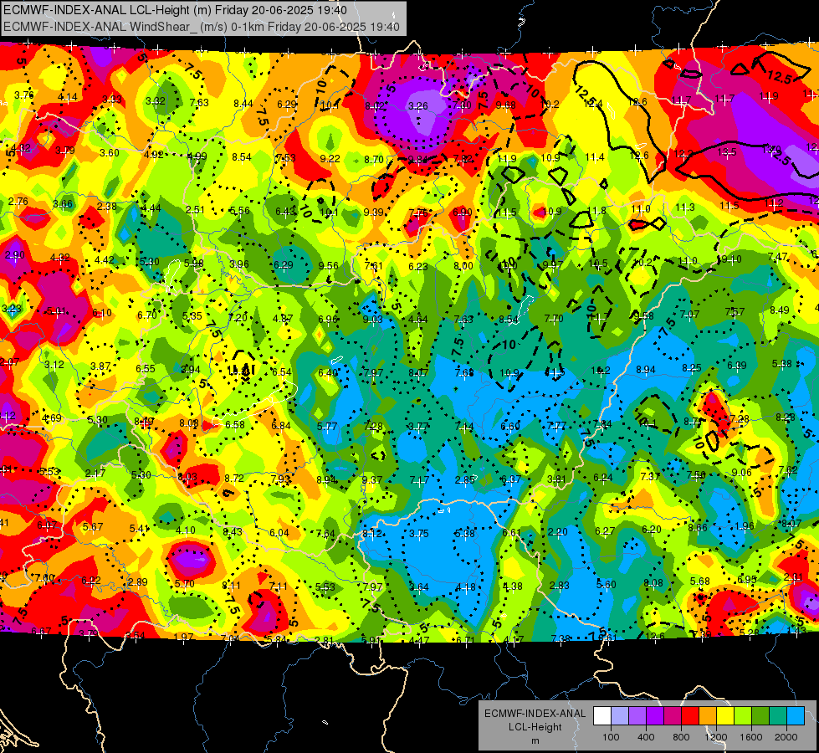
Task: Click the map value "9.03"
Action: 372,320
